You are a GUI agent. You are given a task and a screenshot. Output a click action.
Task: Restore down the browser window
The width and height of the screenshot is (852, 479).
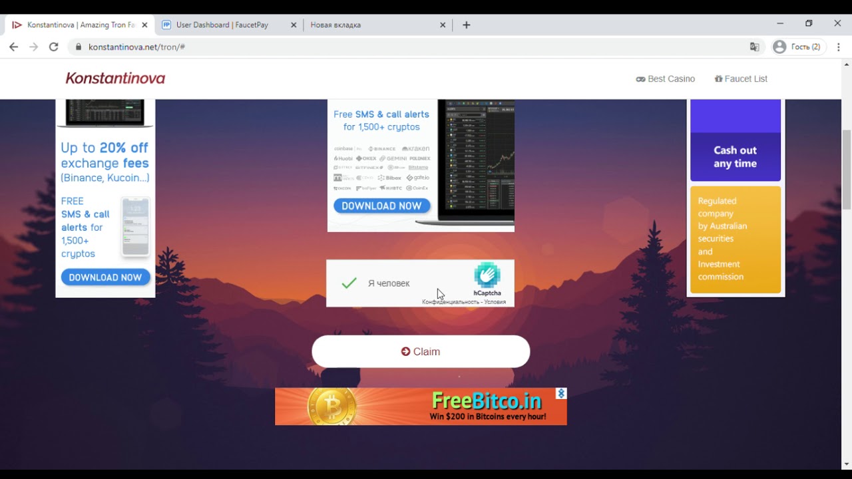pyautogui.click(x=809, y=23)
